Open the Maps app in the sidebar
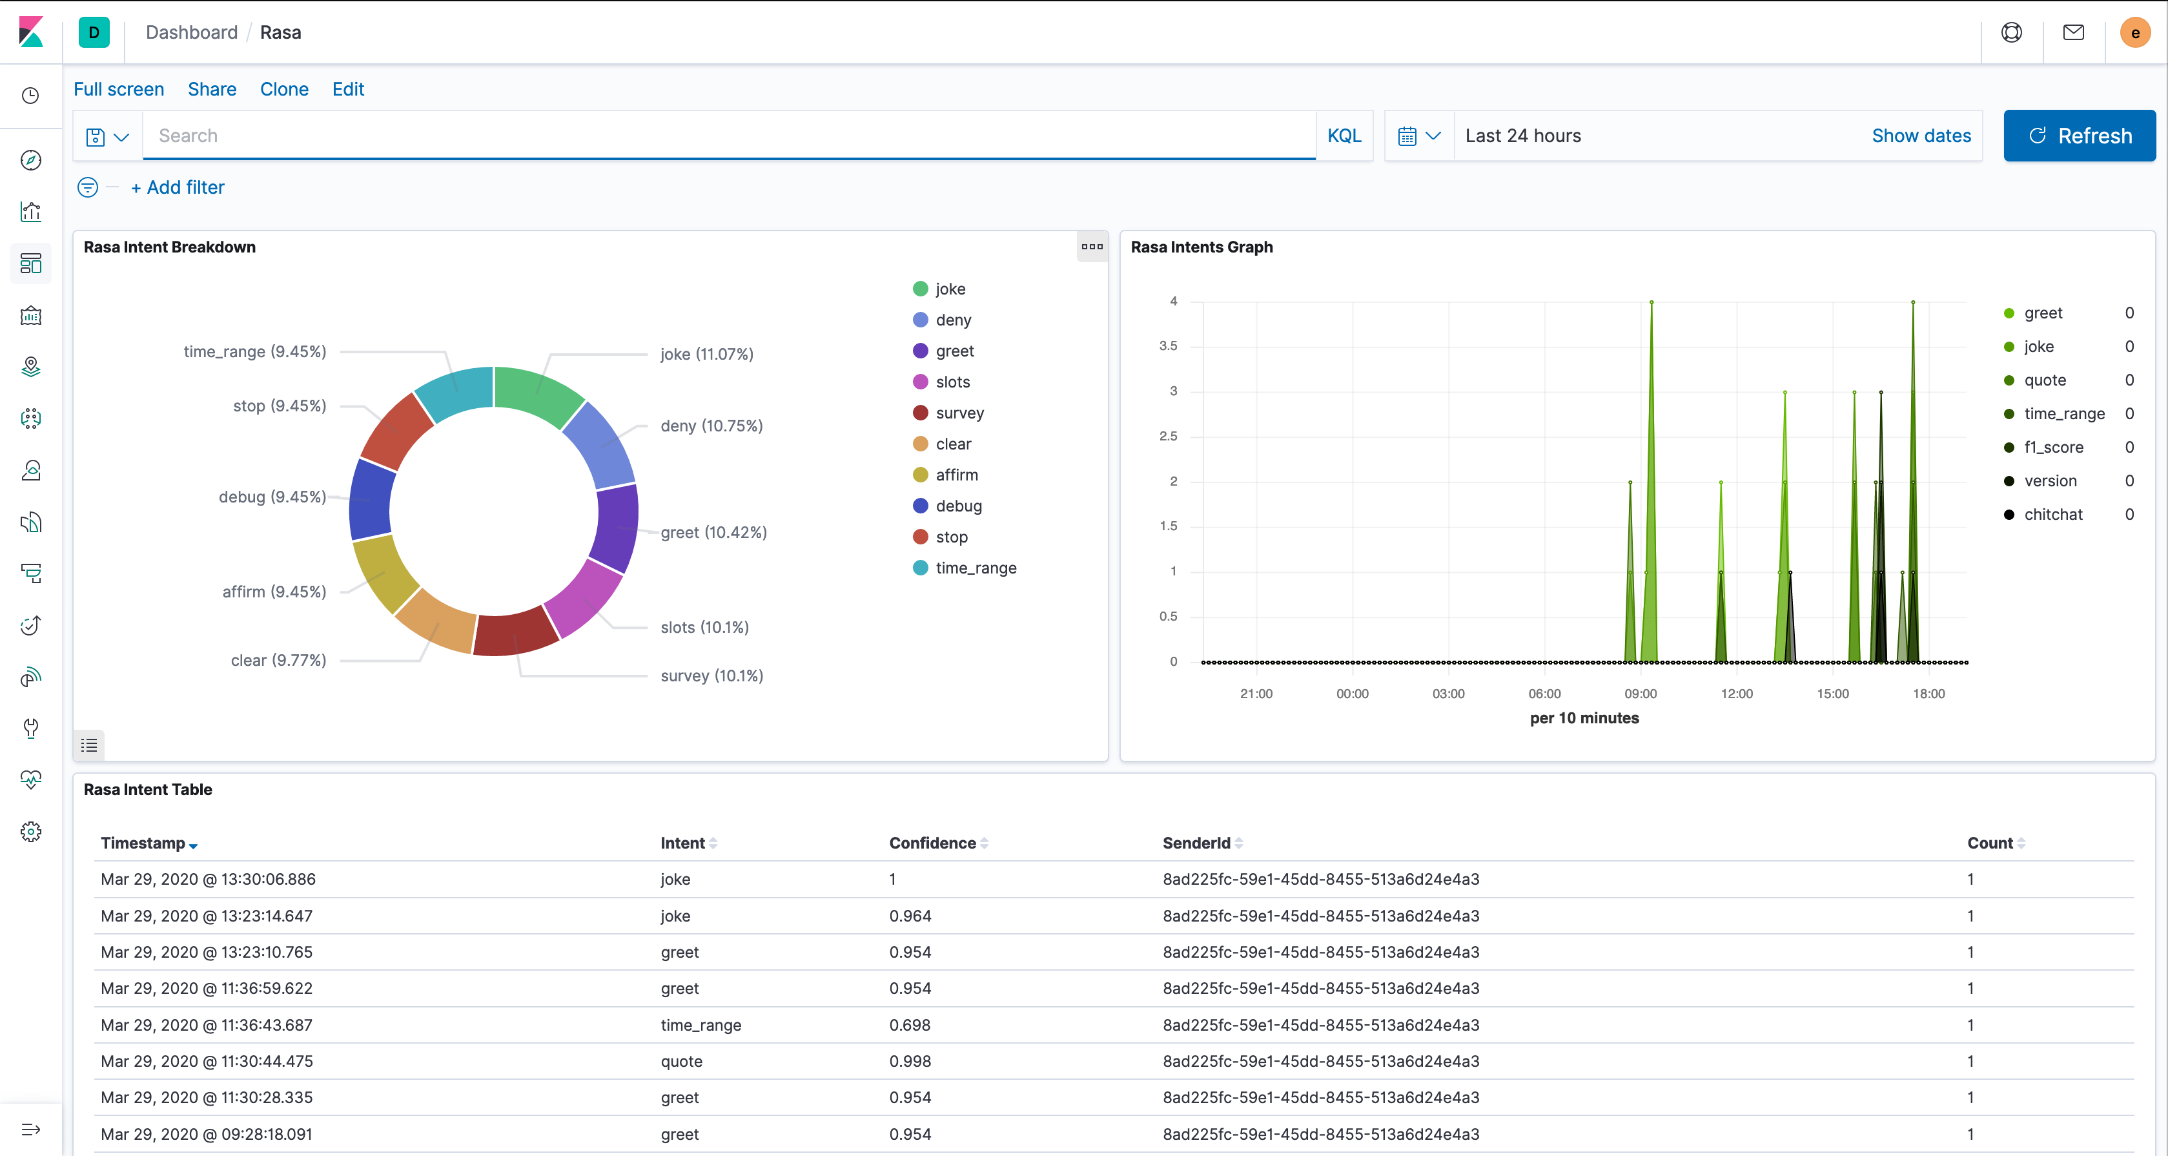Image resolution: width=2168 pixels, height=1156 pixels. [x=30, y=367]
